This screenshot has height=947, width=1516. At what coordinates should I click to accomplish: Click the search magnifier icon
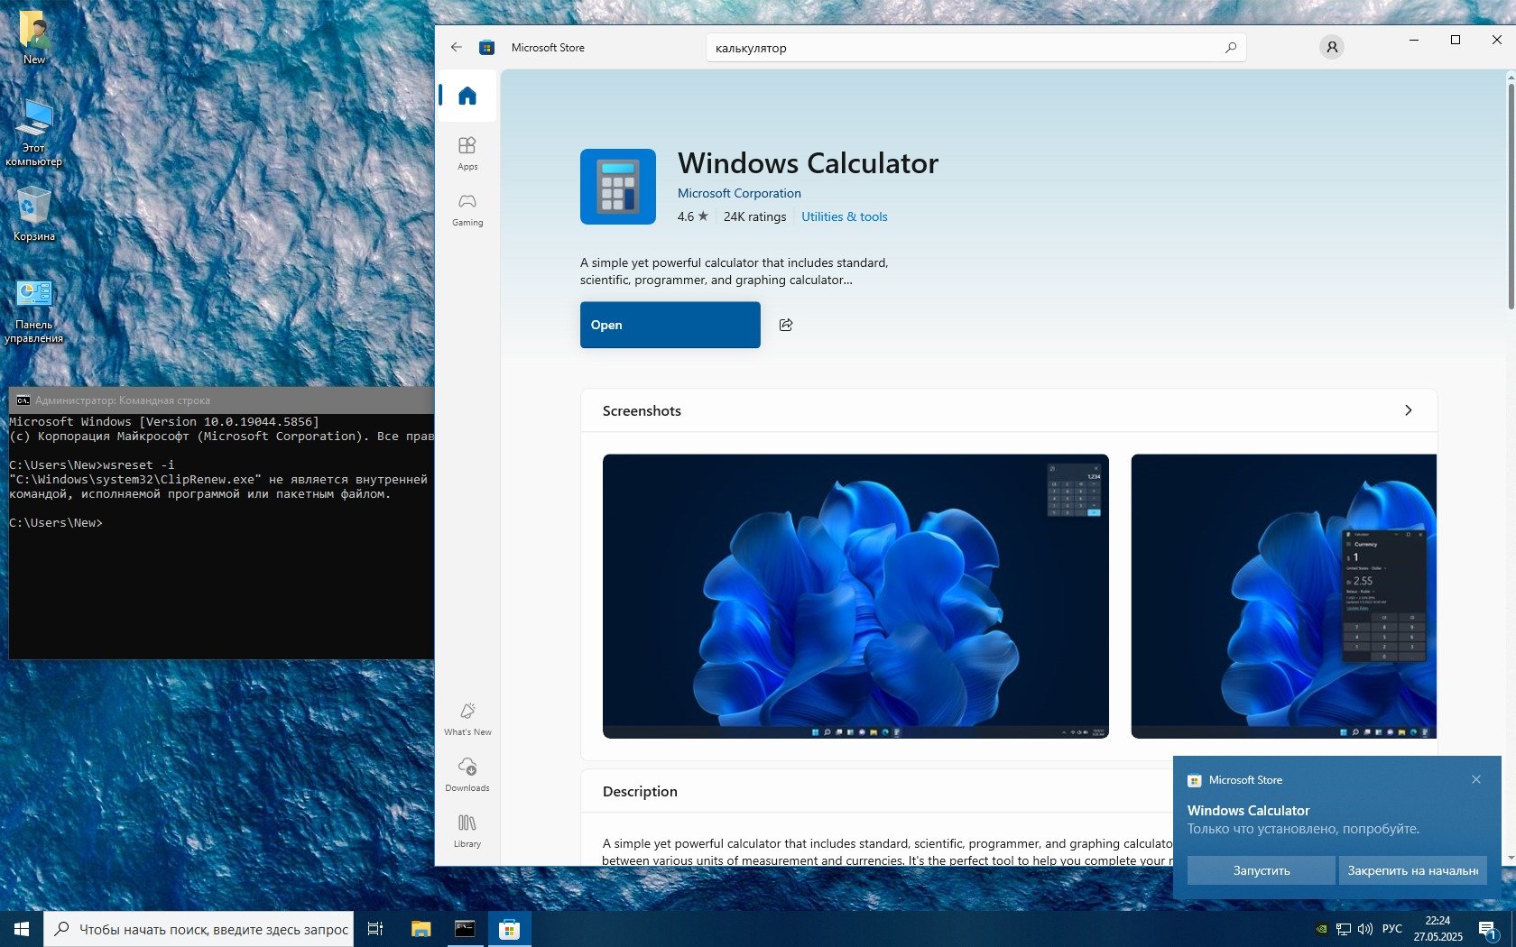point(1231,48)
